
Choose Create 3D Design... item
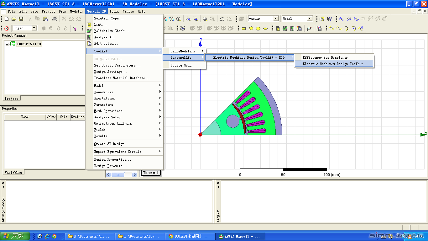125,144
